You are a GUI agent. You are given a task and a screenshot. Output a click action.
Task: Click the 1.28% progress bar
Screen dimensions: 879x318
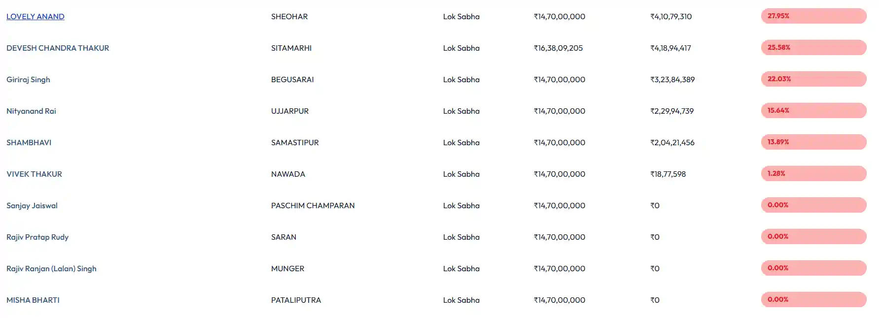click(x=813, y=173)
